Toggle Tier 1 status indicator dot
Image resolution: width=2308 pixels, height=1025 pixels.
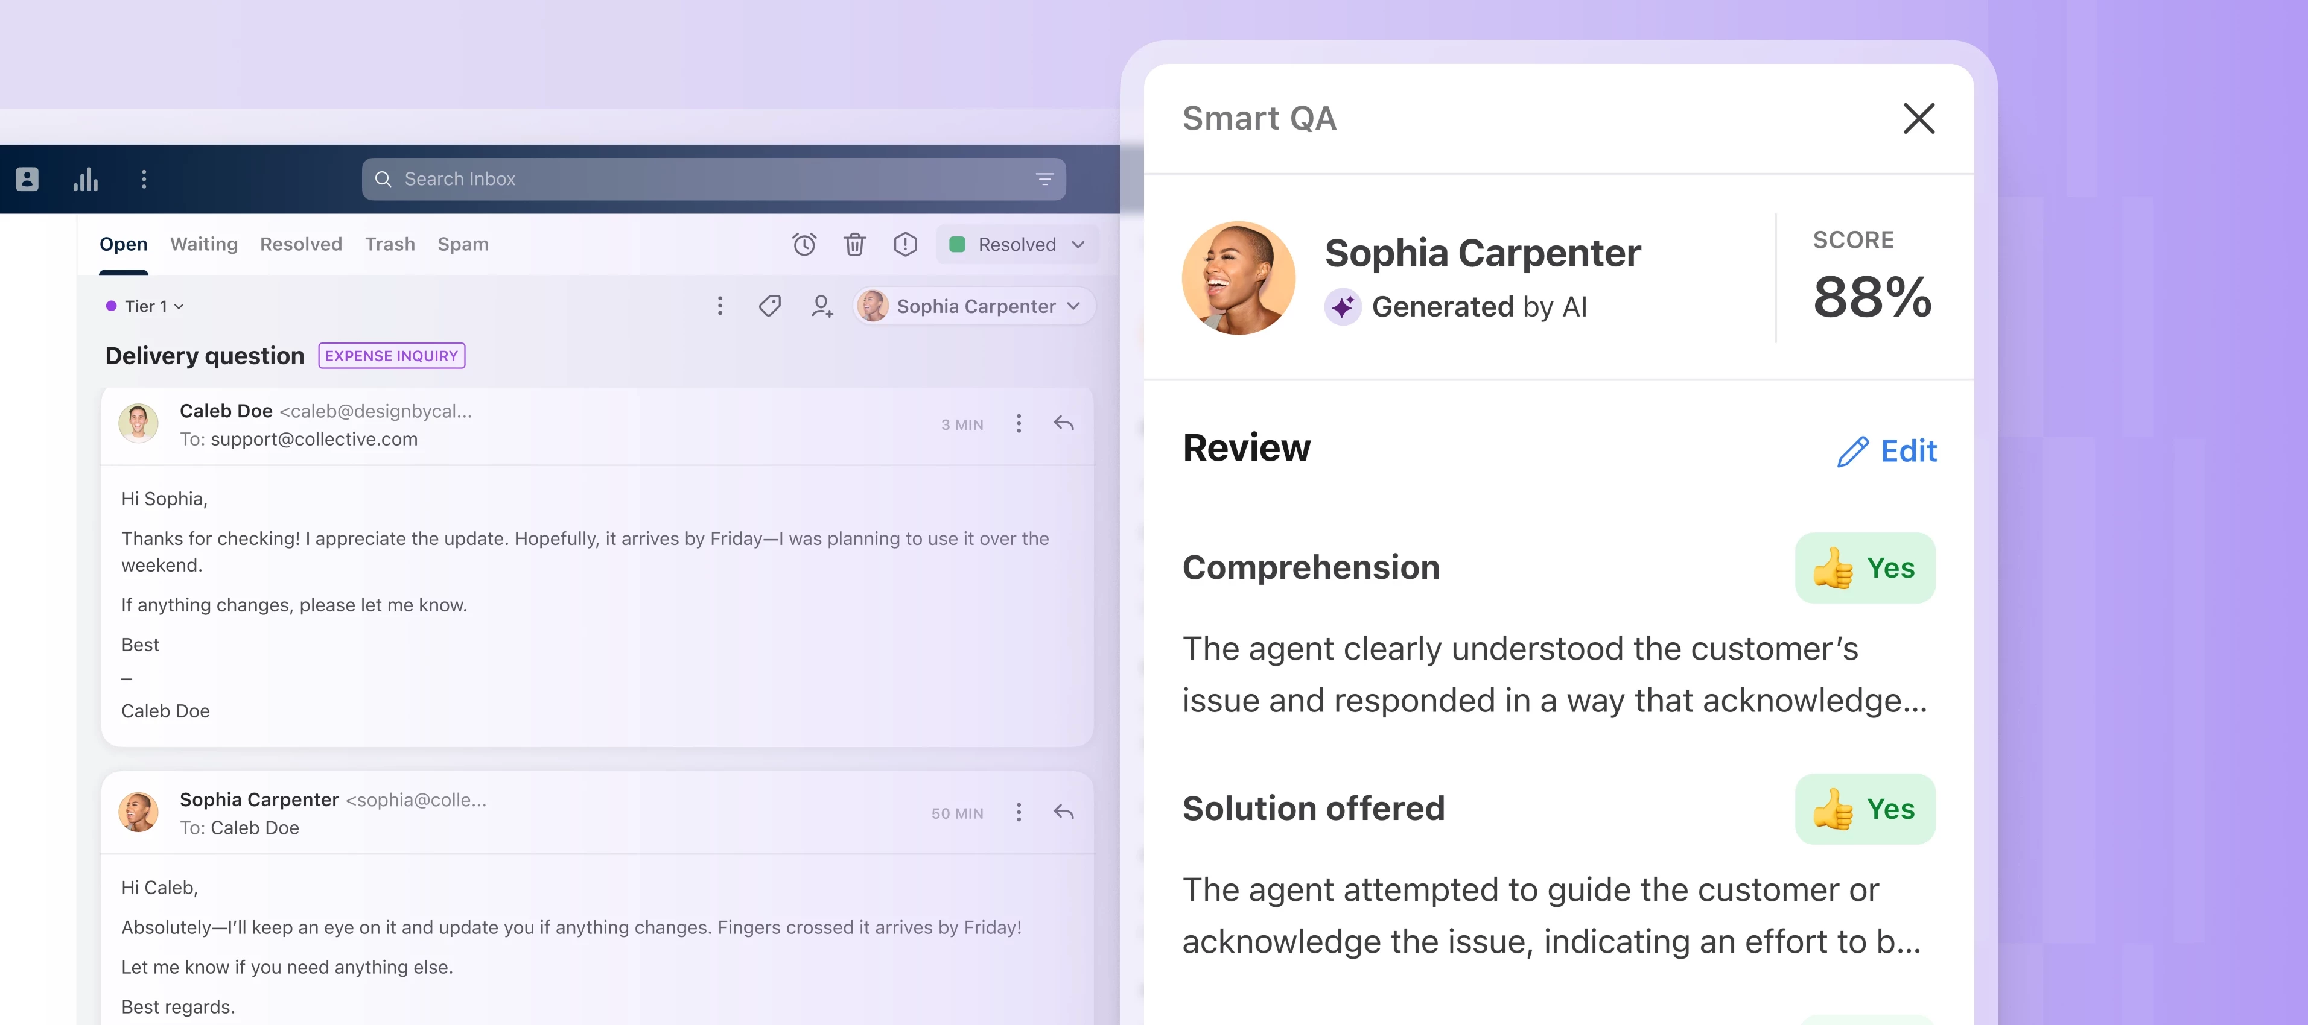pos(111,305)
